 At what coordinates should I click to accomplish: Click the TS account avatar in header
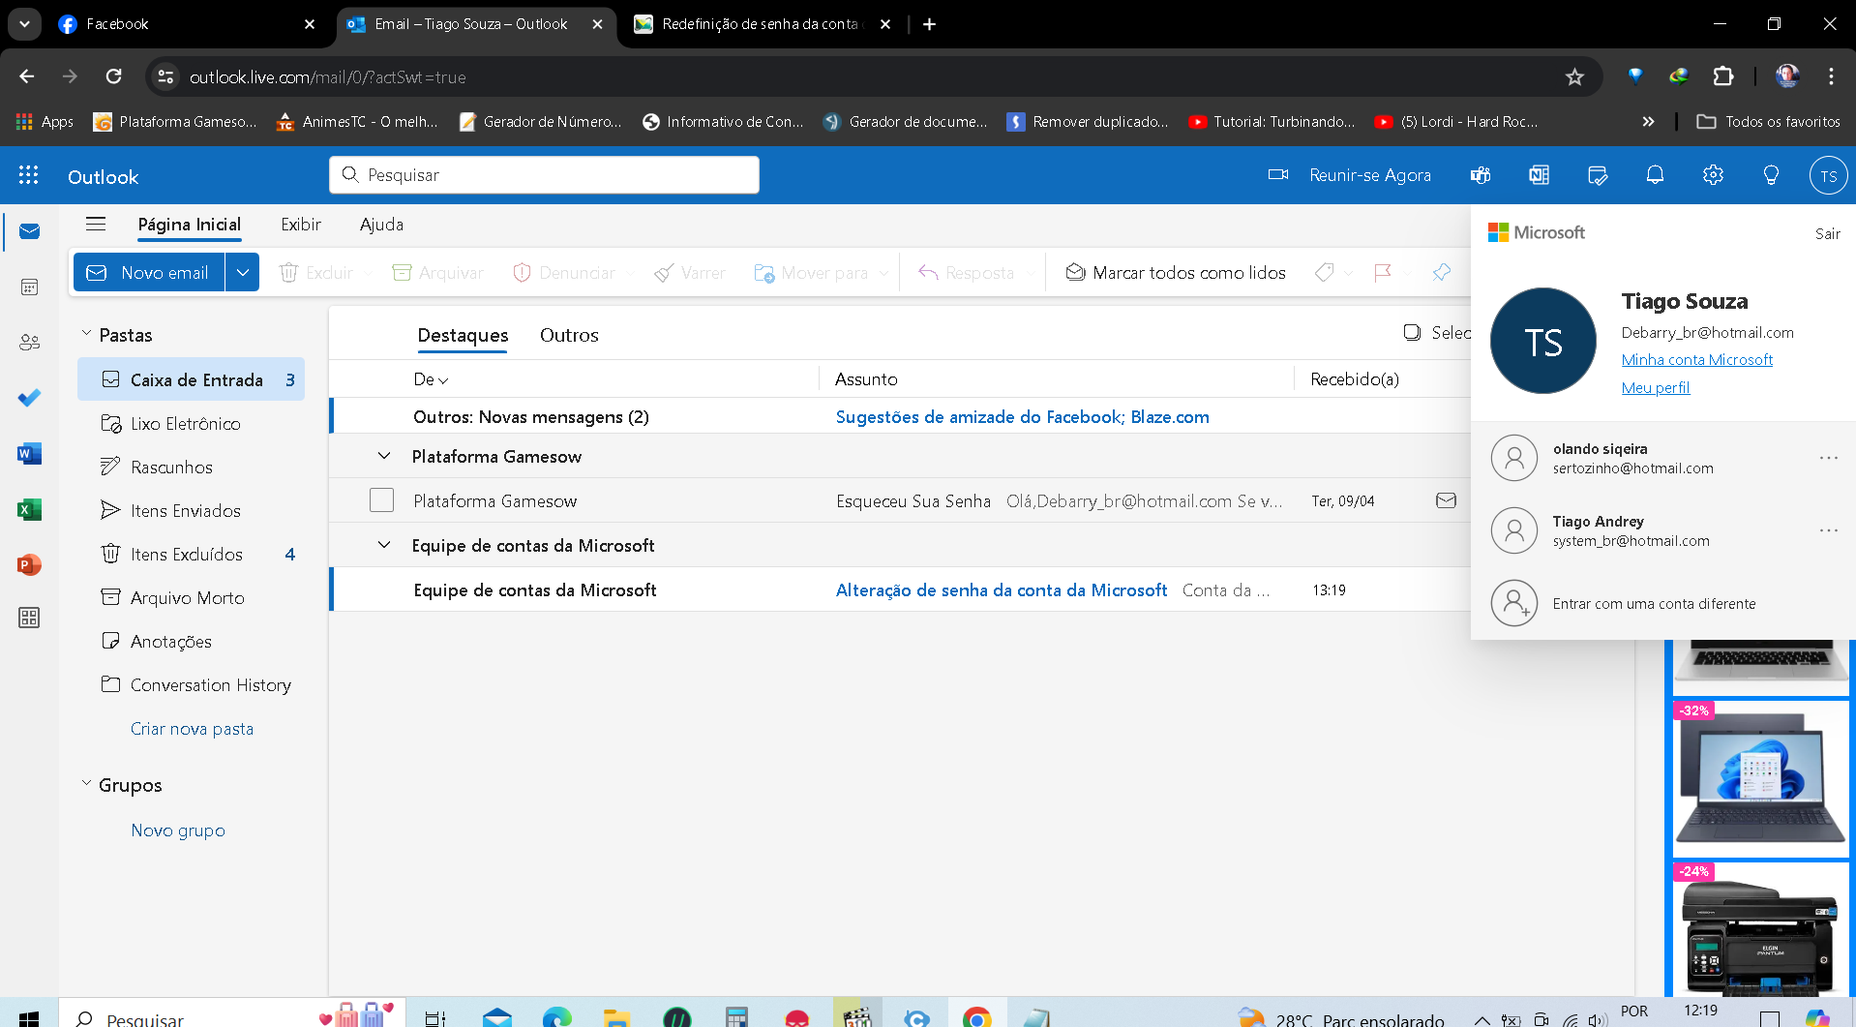pyautogui.click(x=1828, y=176)
